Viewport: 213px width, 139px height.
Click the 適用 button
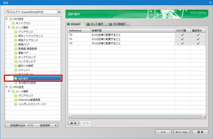[200, 132]
